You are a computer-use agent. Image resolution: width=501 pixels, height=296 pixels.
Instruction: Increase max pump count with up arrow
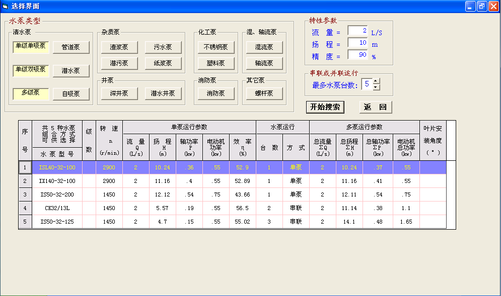click(377, 81)
